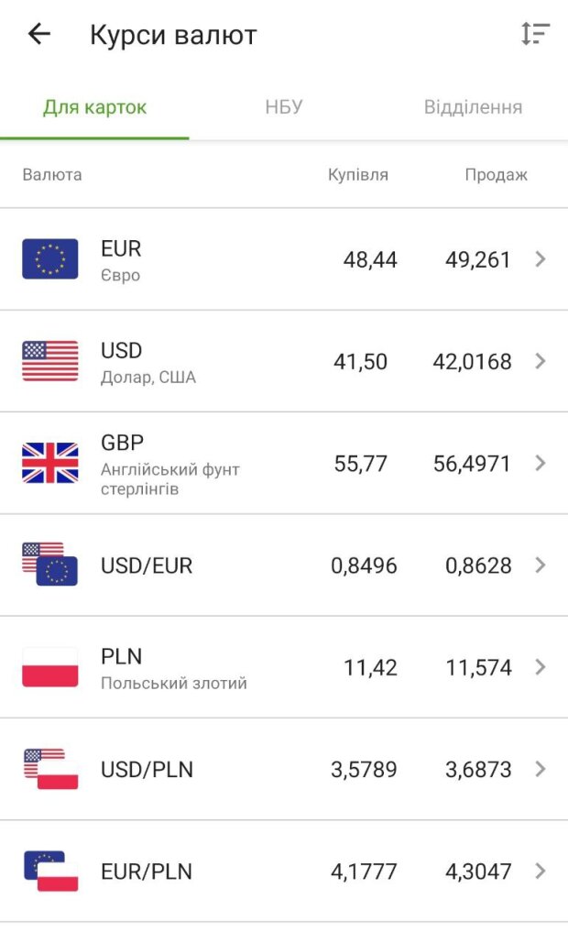Open the sort order icon
This screenshot has height=943, width=568.
pyautogui.click(x=535, y=35)
